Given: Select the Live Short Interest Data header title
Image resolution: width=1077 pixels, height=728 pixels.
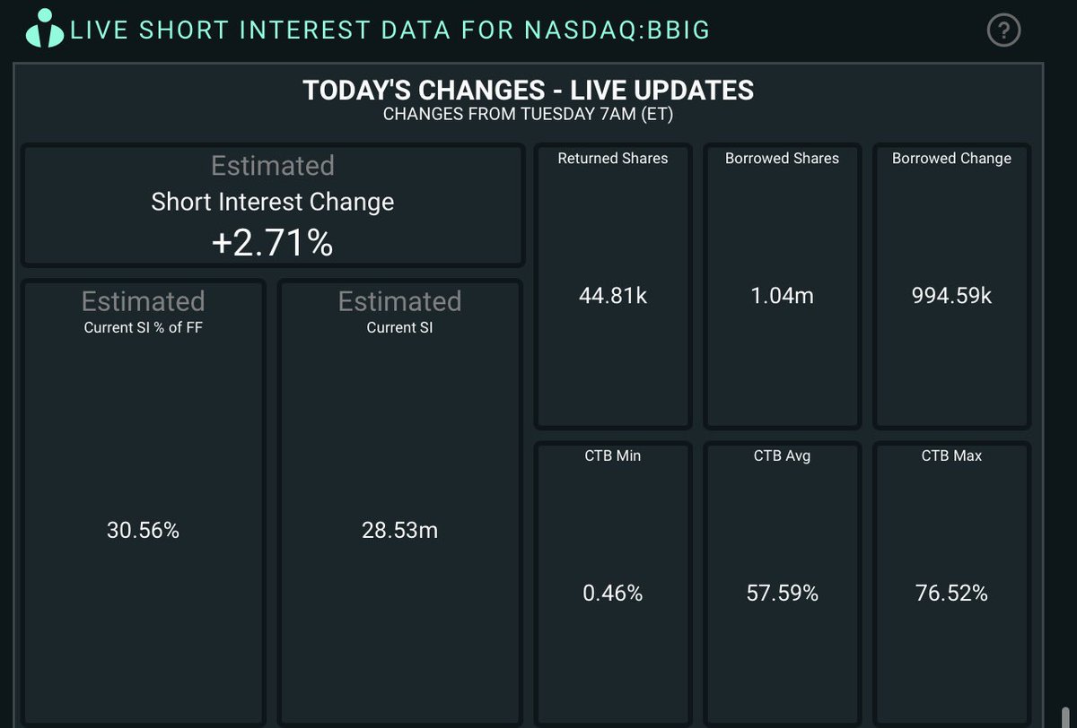Looking at the screenshot, I should [390, 30].
